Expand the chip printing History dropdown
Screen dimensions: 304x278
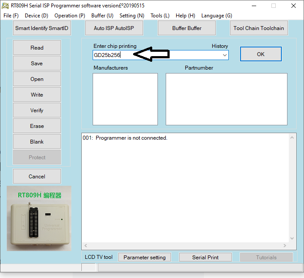[x=224, y=55]
